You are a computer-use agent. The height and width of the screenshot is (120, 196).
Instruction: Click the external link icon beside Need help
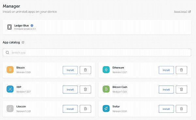pos(189,12)
